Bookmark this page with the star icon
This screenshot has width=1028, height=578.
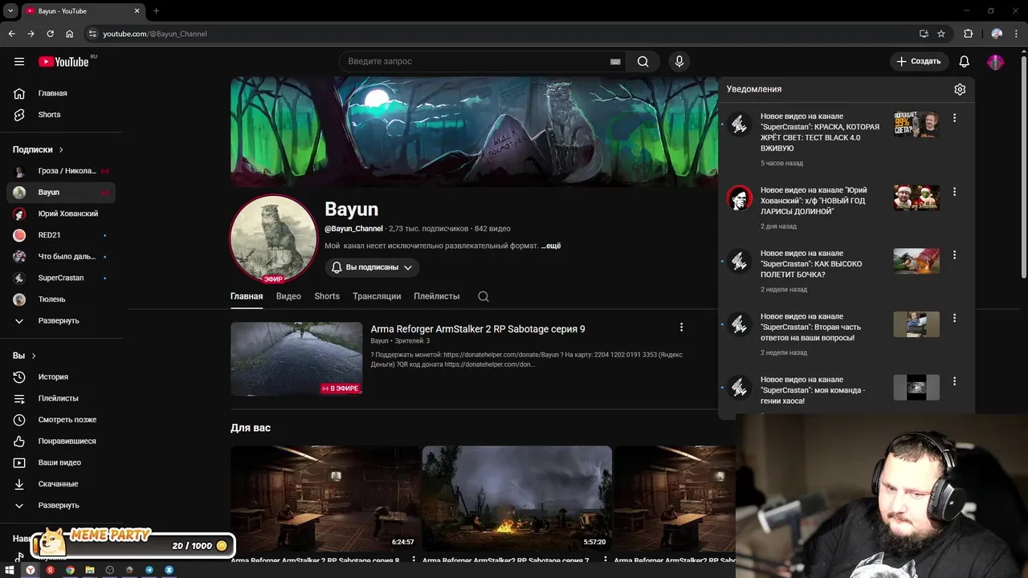coord(941,34)
